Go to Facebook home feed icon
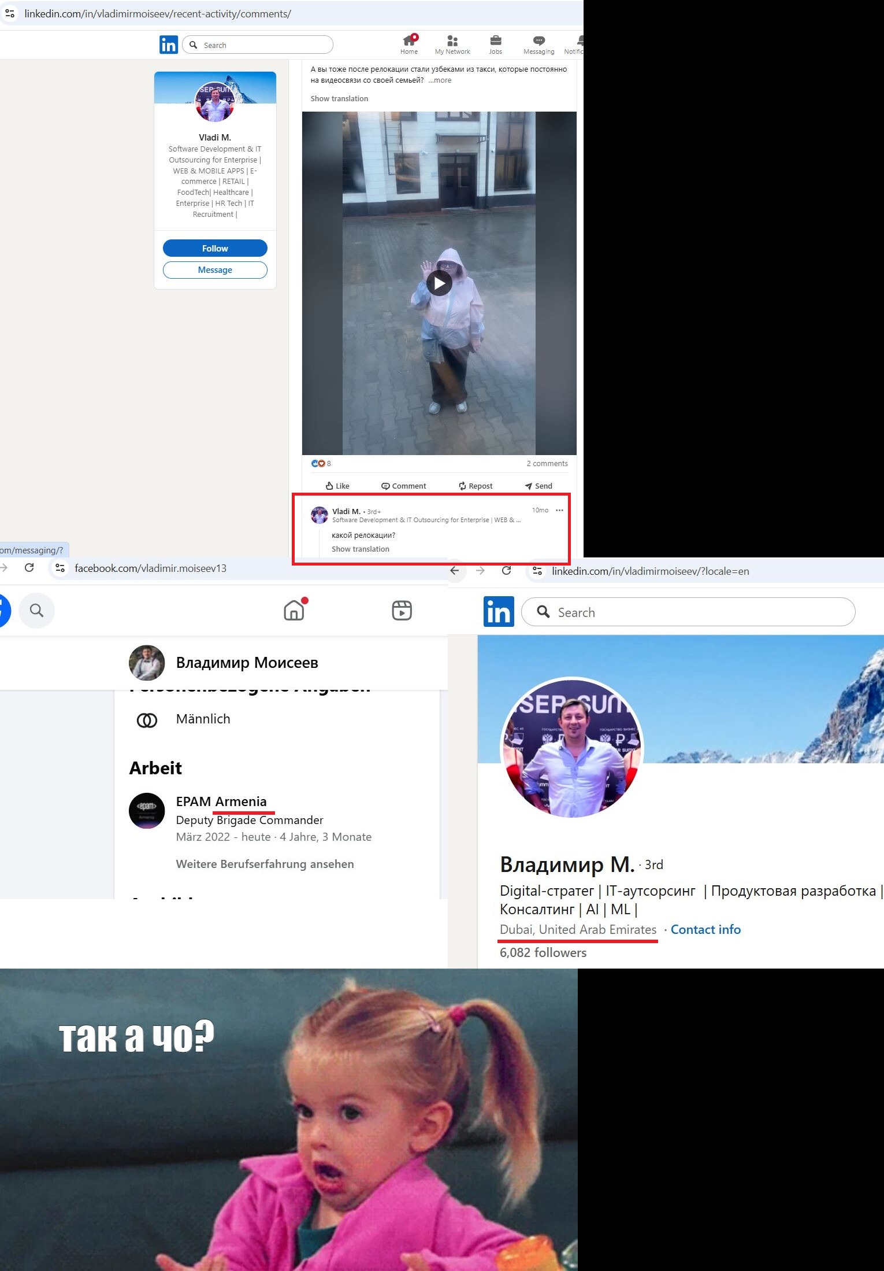 click(294, 610)
